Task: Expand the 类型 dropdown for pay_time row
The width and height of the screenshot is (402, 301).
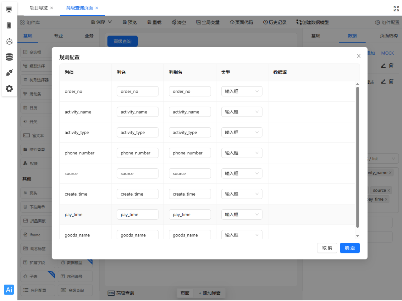Action: (x=242, y=215)
